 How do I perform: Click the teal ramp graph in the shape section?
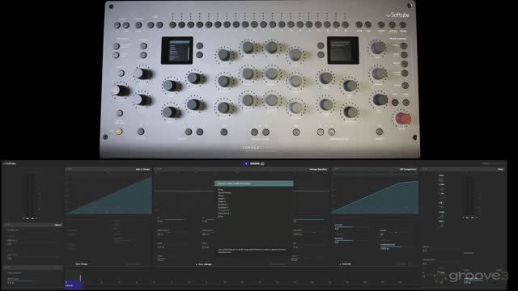click(108, 194)
